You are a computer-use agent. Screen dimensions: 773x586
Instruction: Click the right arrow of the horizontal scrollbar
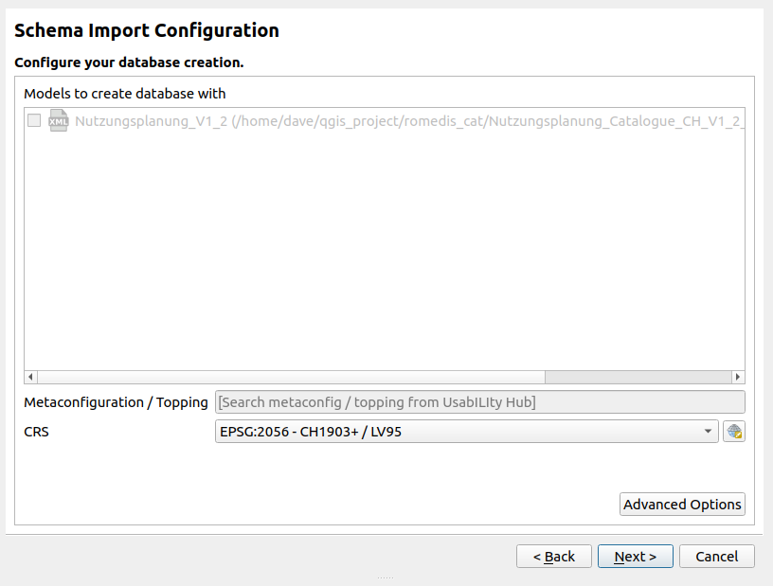(738, 376)
